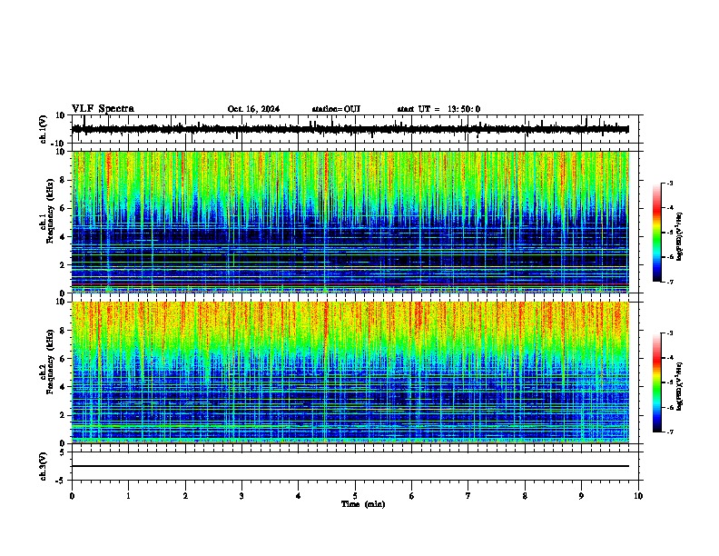Click inside the ch.2 spectrogram panel
The image size is (719, 556).
point(350,372)
